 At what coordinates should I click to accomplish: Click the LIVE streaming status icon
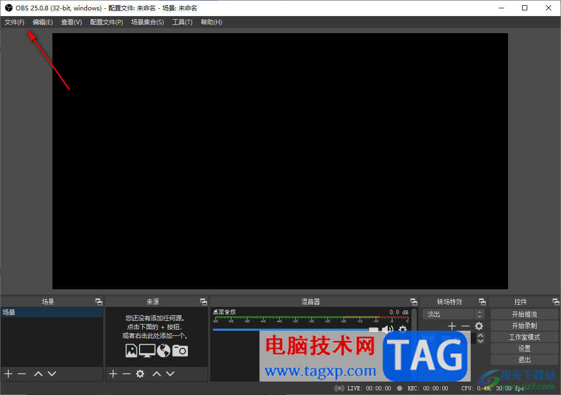tap(339, 388)
